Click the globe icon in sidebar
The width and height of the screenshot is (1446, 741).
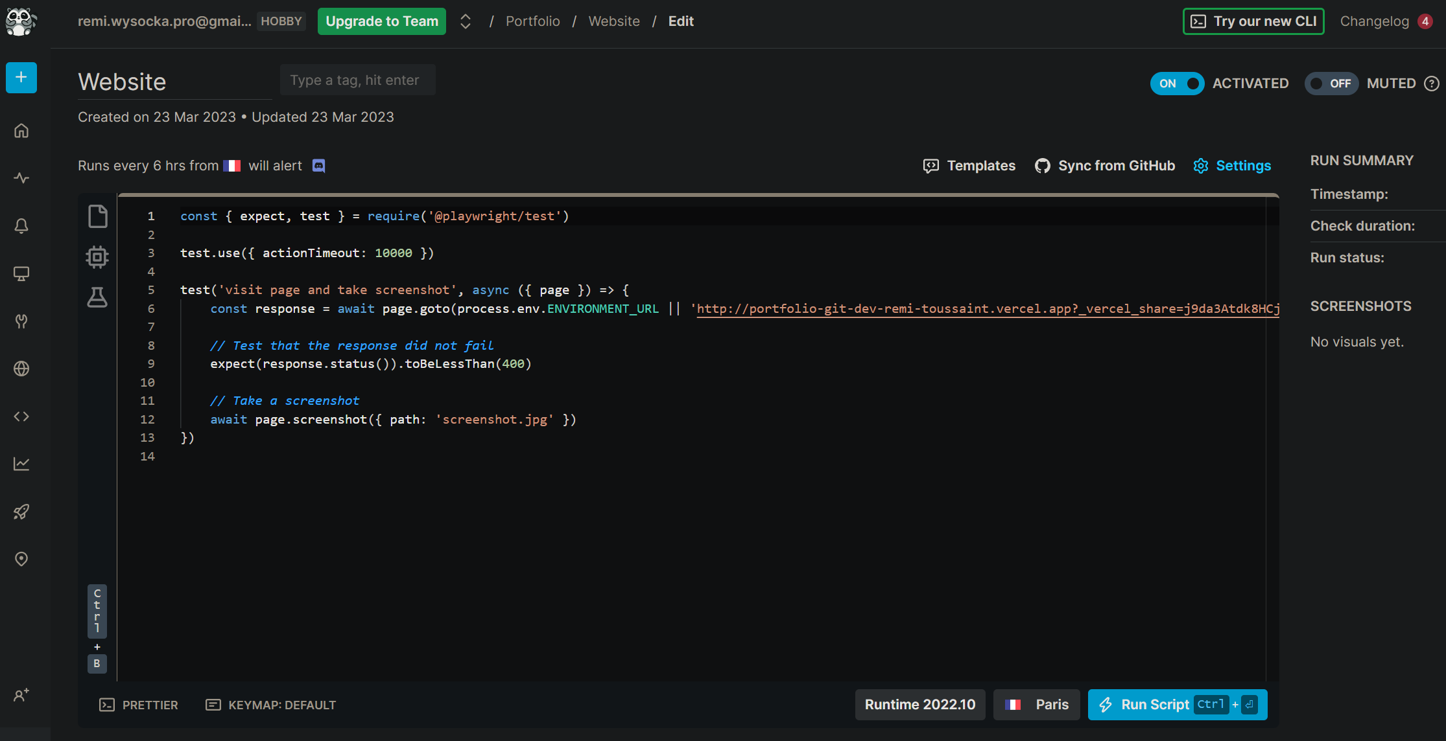[x=21, y=369]
